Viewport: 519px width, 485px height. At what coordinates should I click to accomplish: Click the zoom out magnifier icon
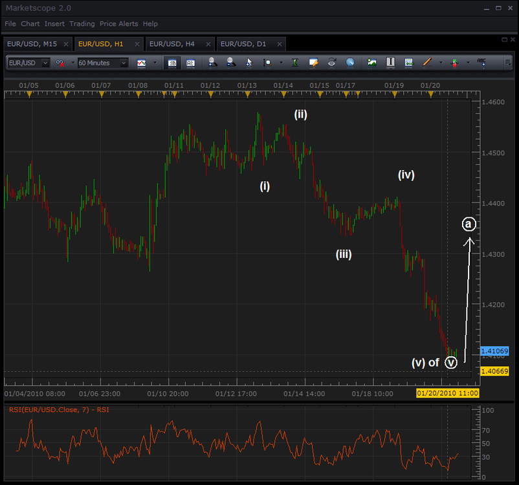pos(231,63)
